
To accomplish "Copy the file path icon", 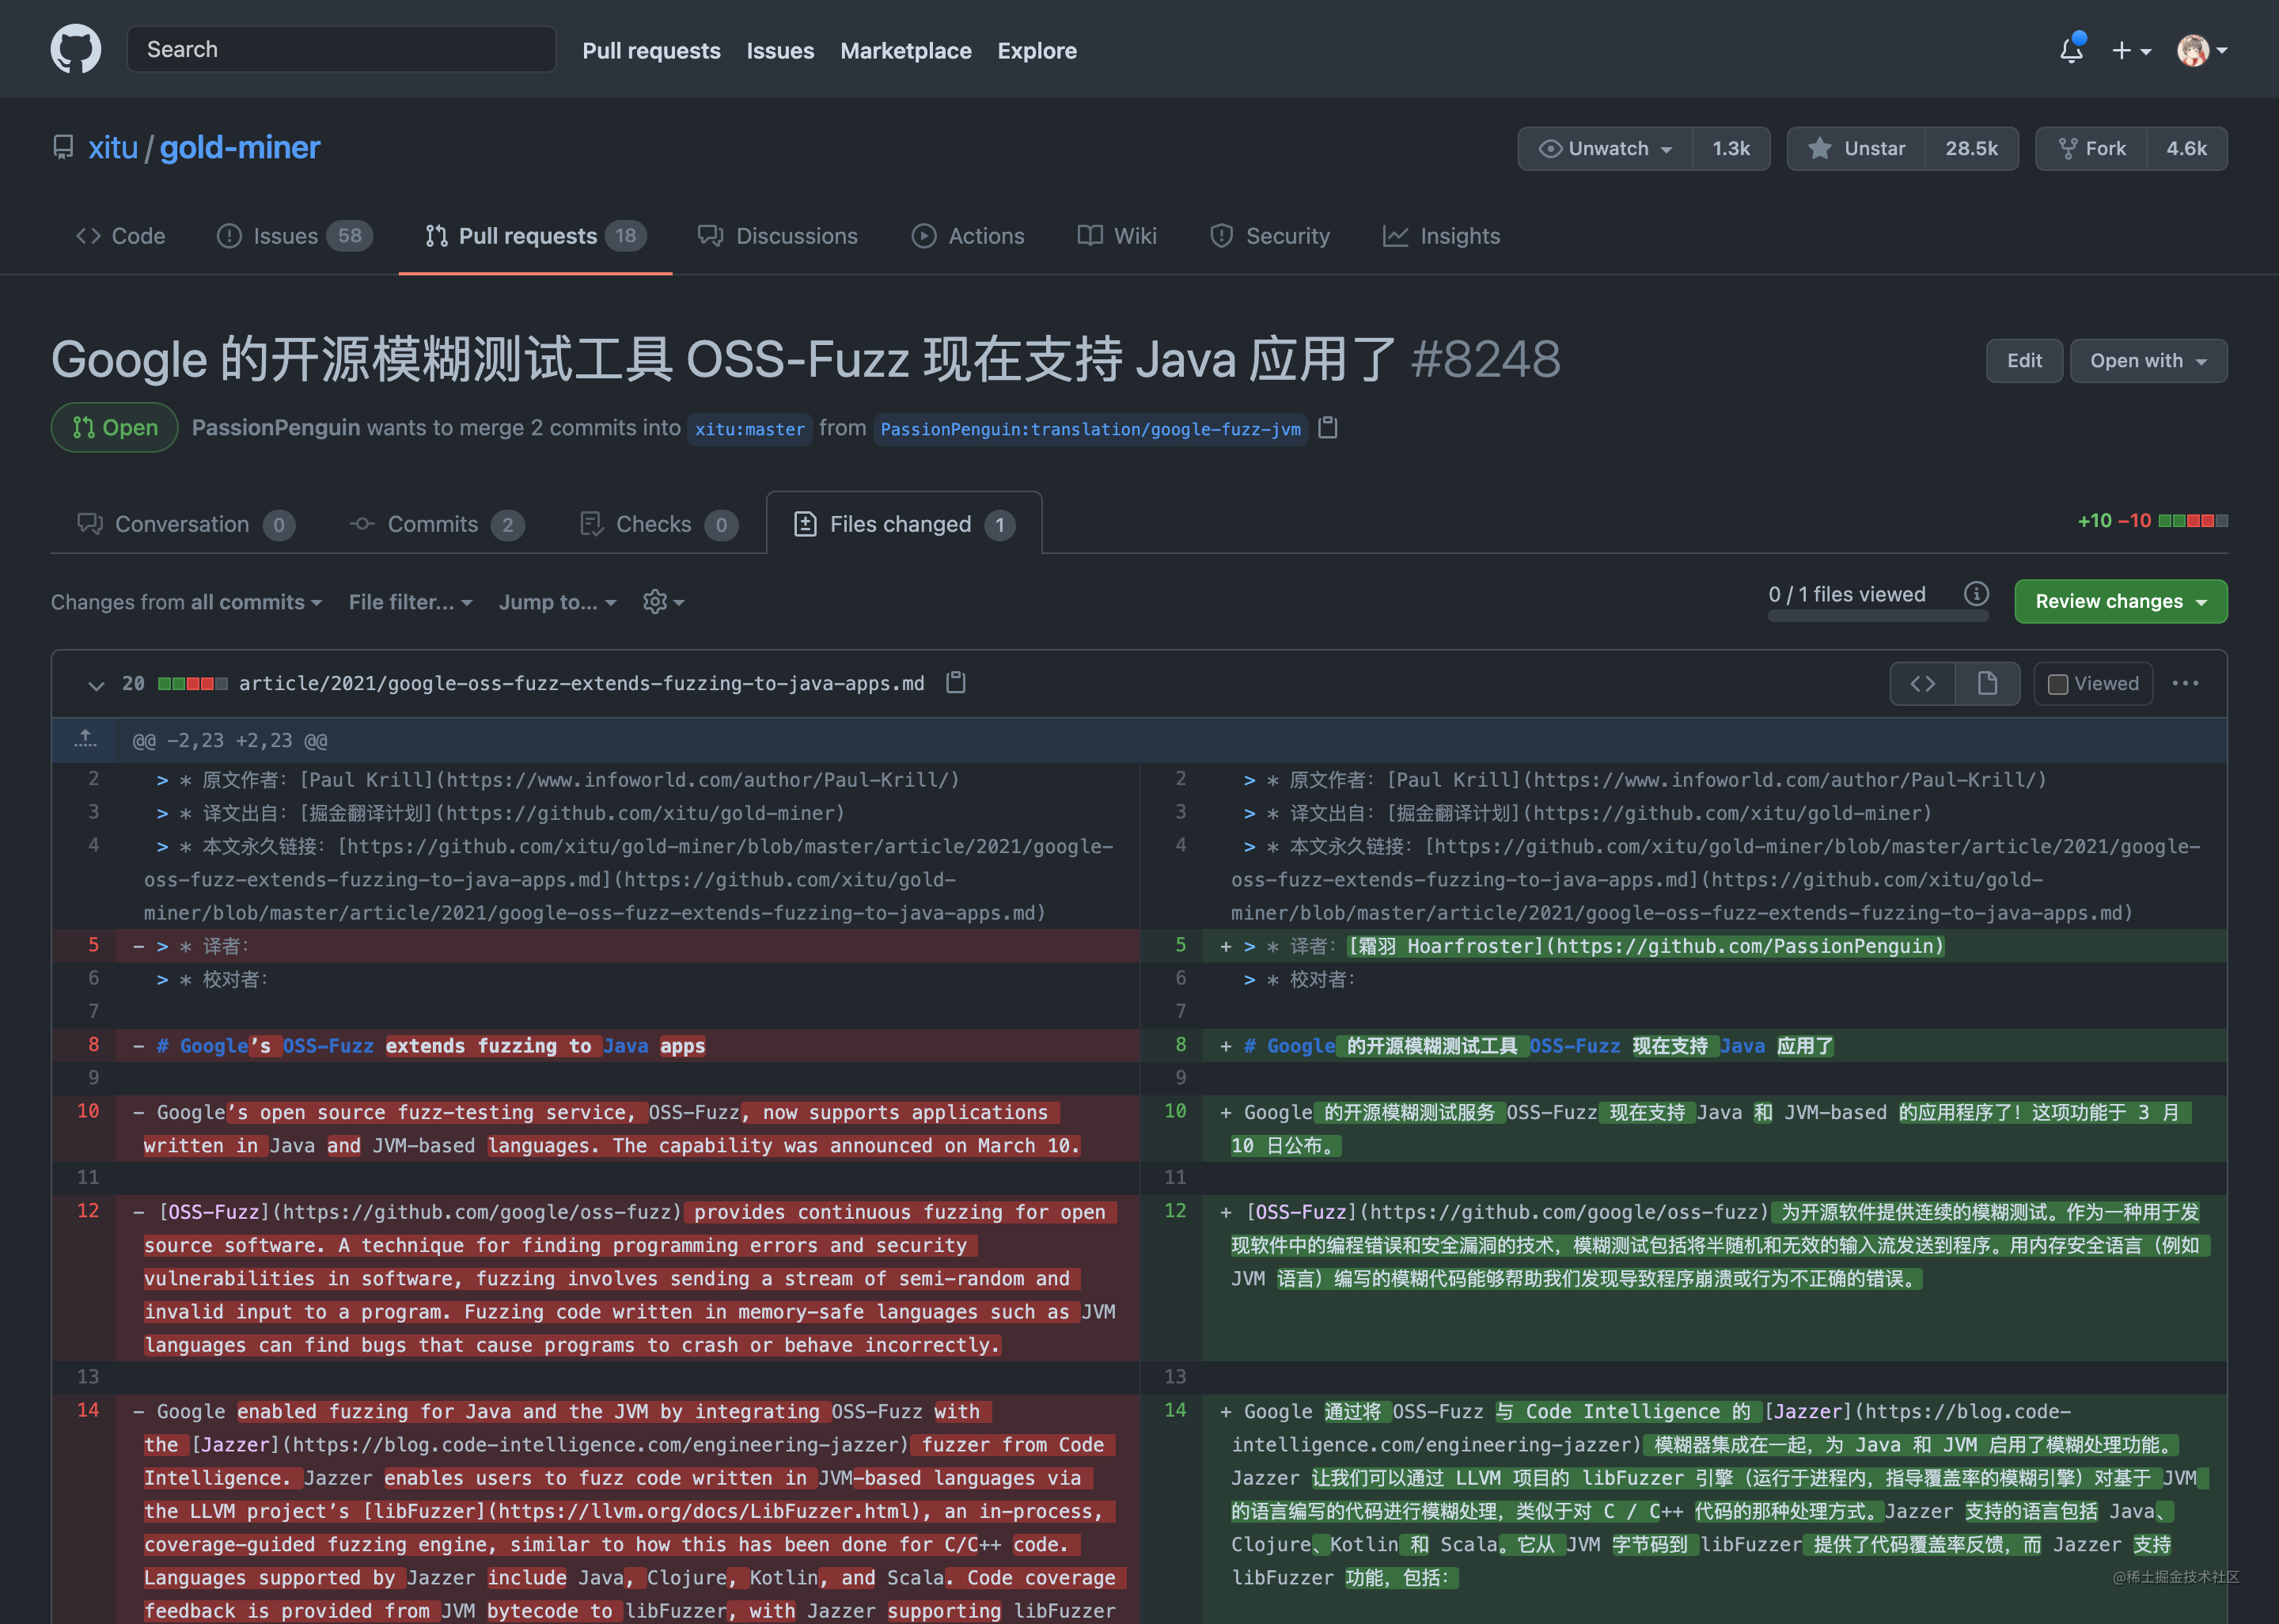I will coord(956,683).
